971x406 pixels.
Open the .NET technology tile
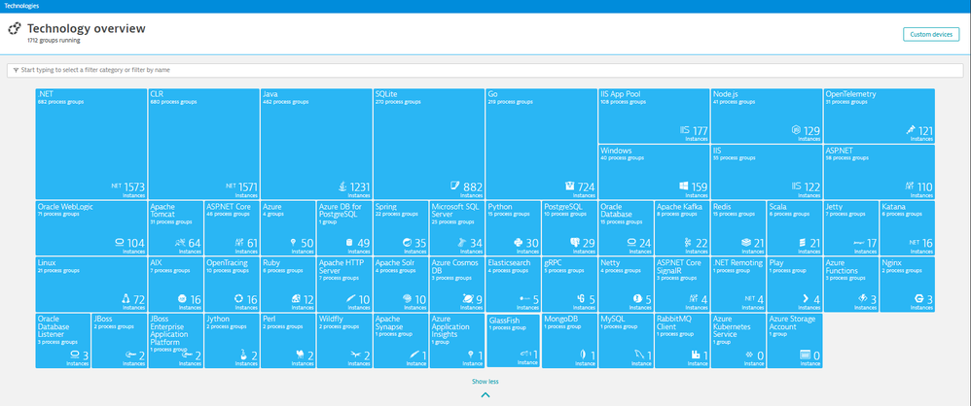(x=91, y=144)
